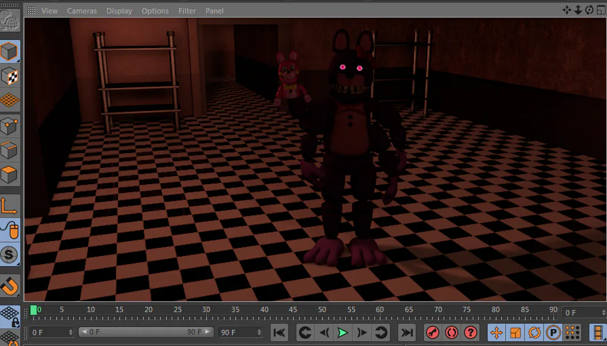Toggle the Locked Workplane icon

(9, 317)
